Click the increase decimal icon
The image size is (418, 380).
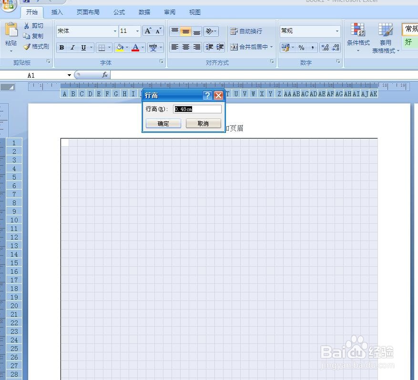point(325,48)
